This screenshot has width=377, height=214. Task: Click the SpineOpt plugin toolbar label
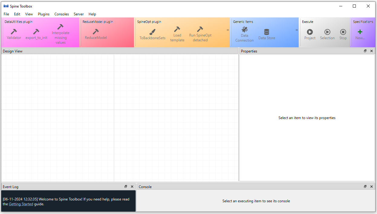tap(149, 22)
